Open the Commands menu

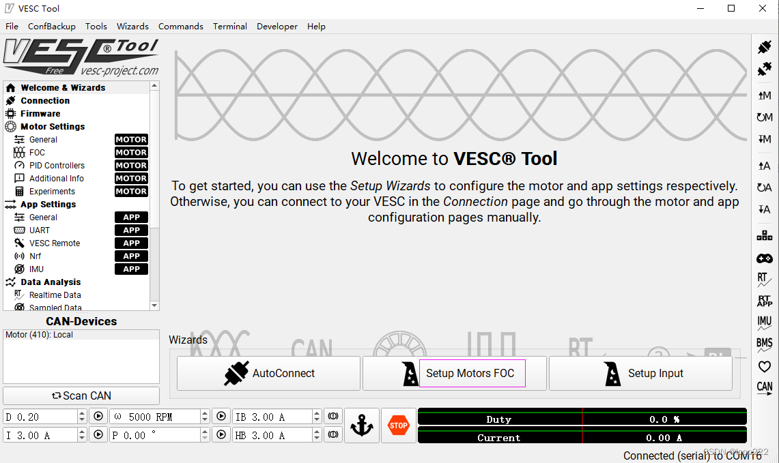point(181,27)
